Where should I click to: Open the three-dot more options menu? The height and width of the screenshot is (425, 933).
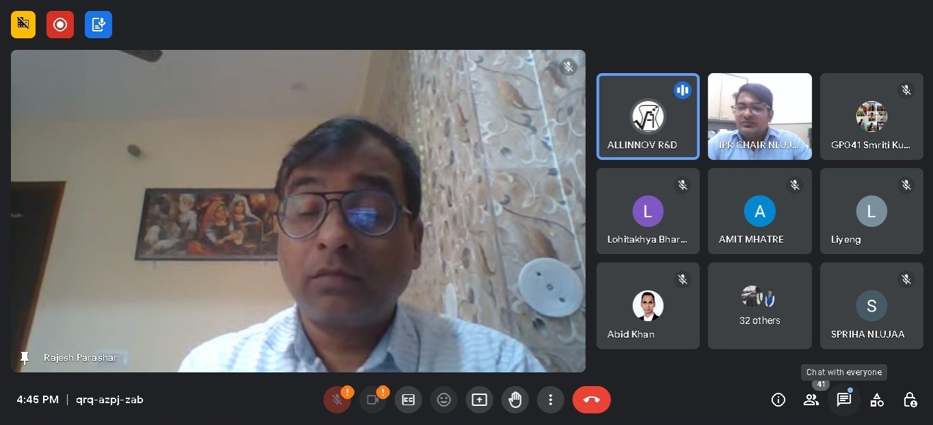pos(550,400)
